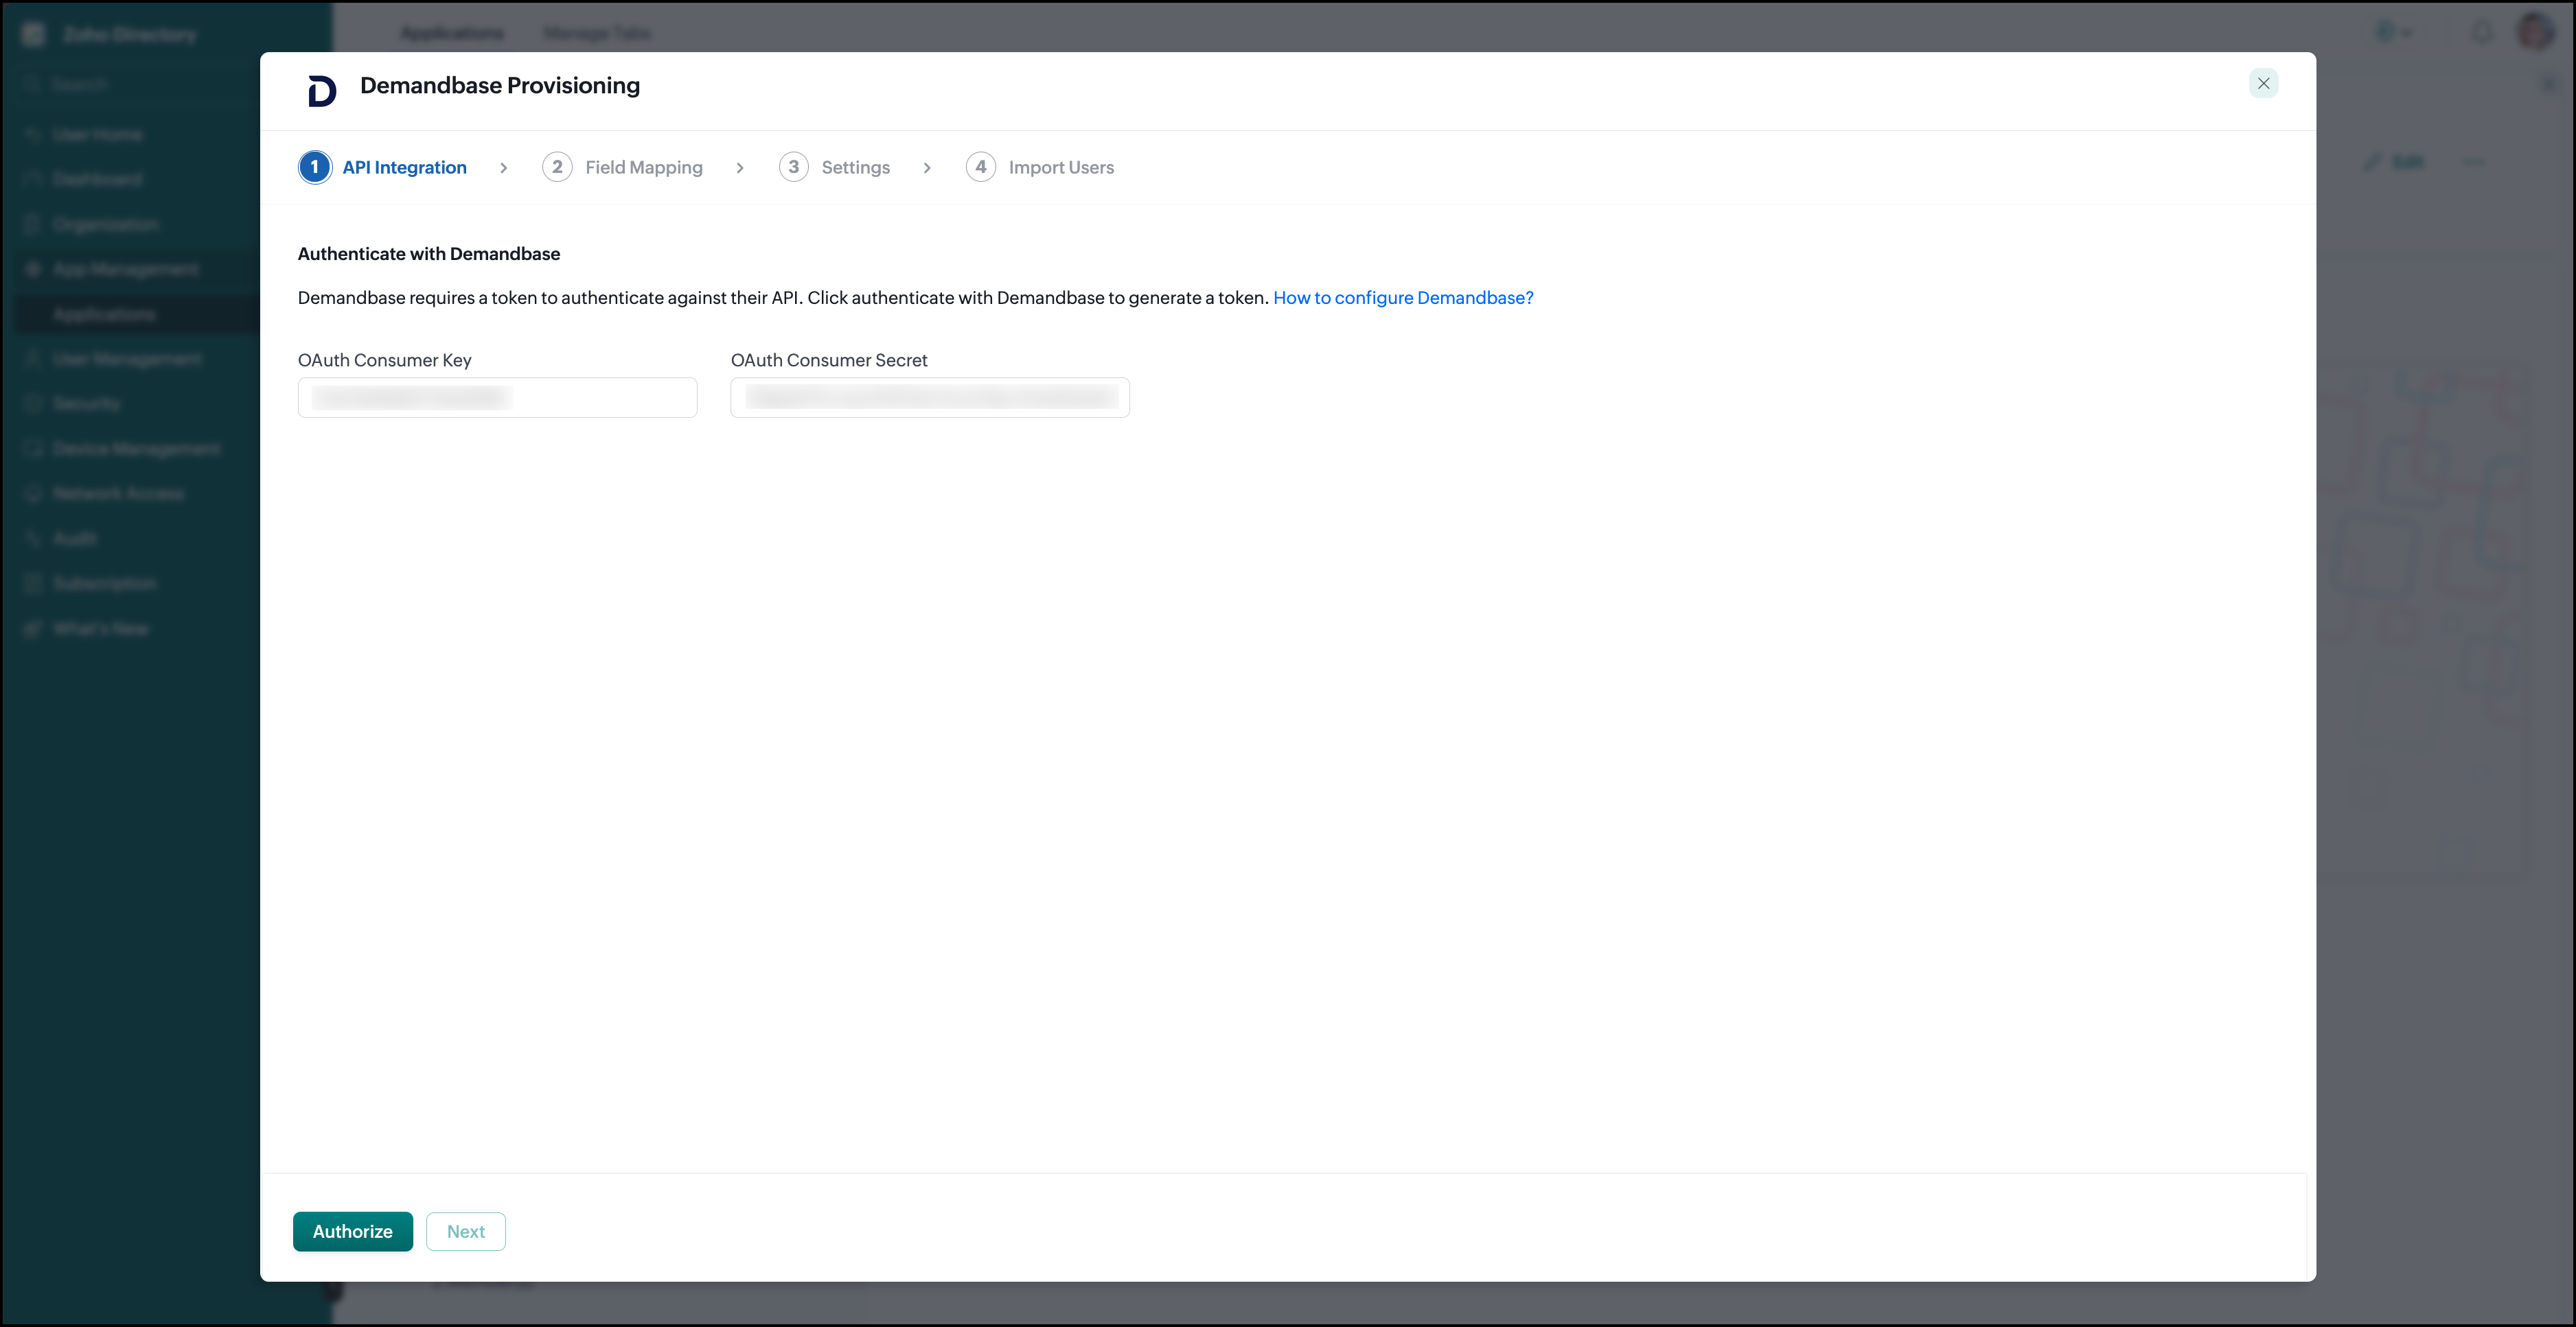Click the Next button
Image resolution: width=2576 pixels, height=1327 pixels.
point(466,1231)
